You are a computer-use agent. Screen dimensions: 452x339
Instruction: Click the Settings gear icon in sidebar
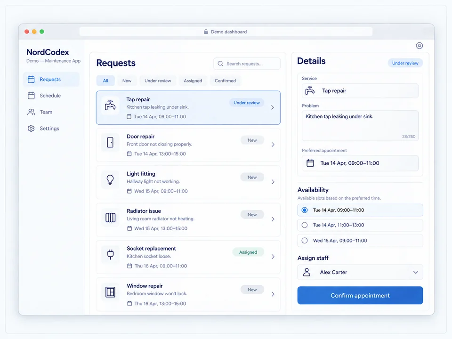click(x=31, y=128)
